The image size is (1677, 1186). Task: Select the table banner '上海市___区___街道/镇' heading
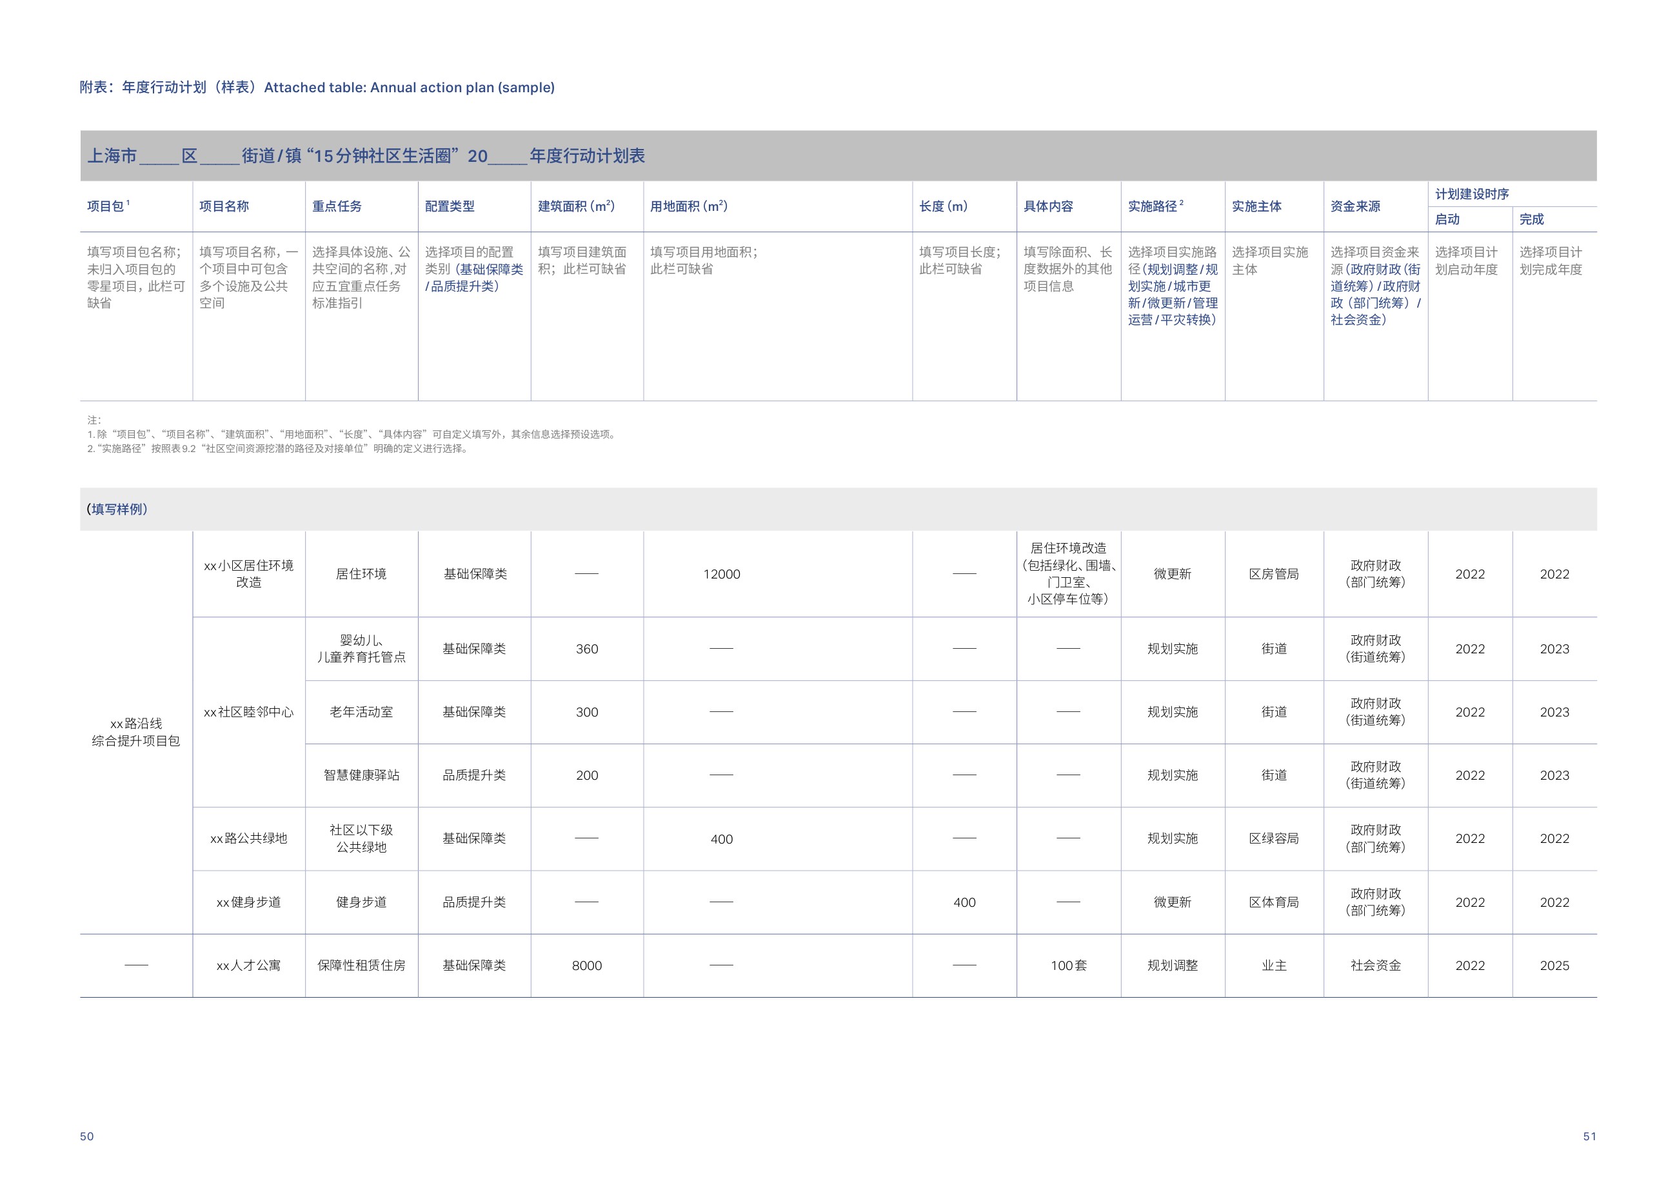coord(366,155)
